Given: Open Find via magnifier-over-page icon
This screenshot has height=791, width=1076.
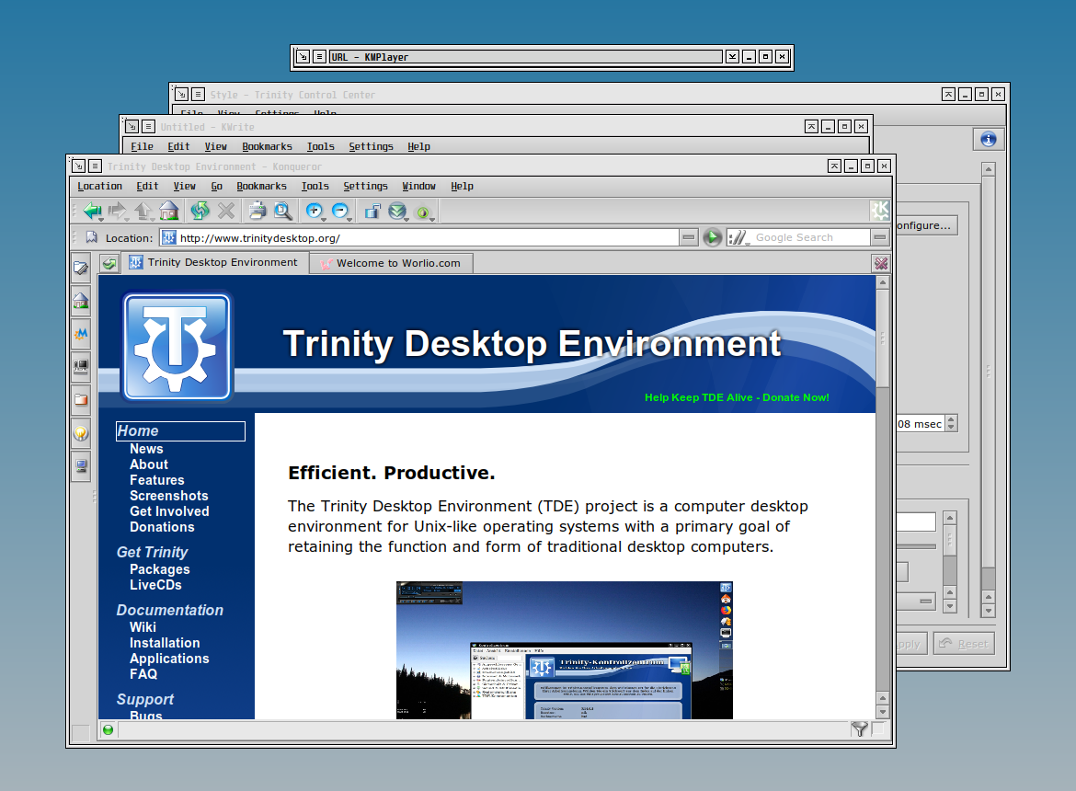Looking at the screenshot, I should (282, 211).
